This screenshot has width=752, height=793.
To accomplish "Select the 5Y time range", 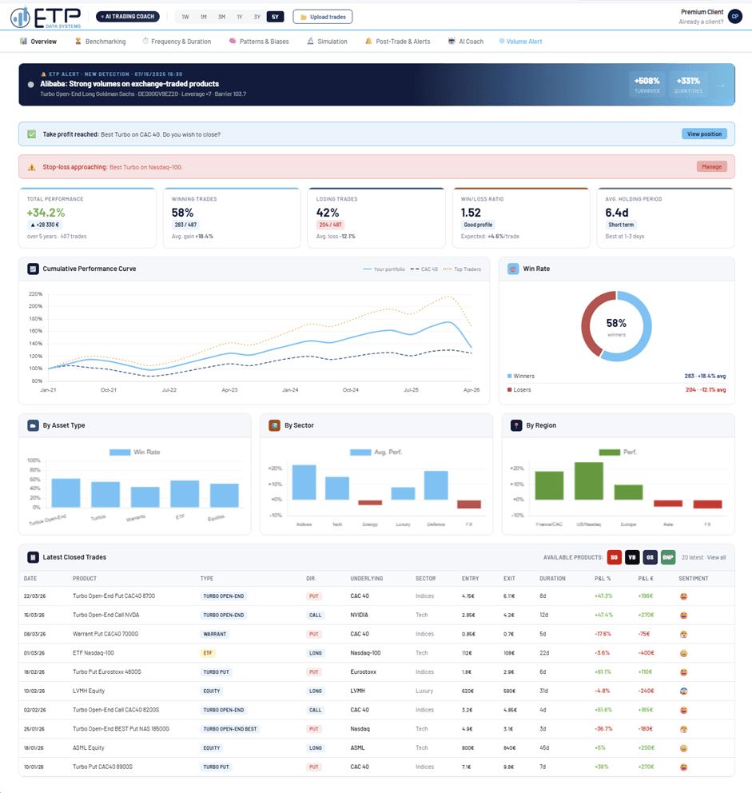I will click(275, 17).
